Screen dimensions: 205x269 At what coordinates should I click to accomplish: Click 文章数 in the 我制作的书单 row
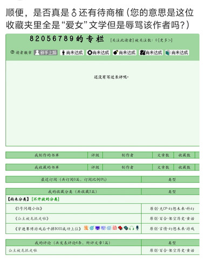pos(163,155)
